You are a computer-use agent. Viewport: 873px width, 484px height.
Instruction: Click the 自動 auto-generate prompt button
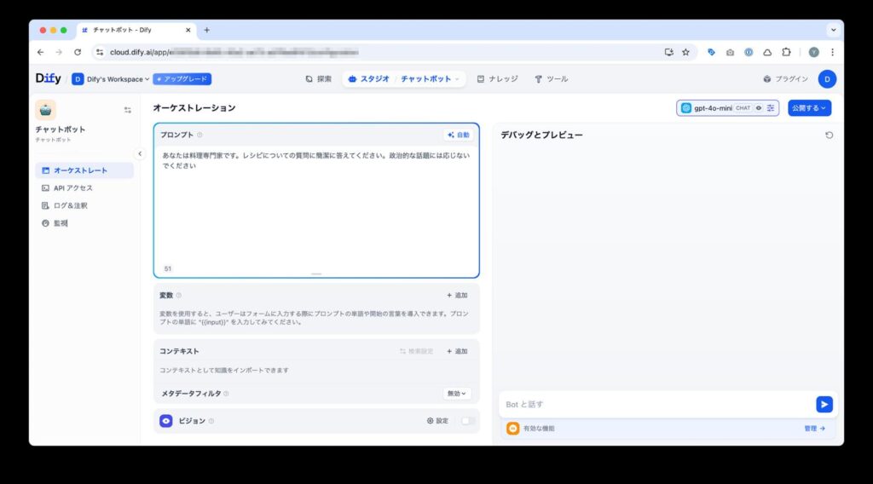point(458,135)
